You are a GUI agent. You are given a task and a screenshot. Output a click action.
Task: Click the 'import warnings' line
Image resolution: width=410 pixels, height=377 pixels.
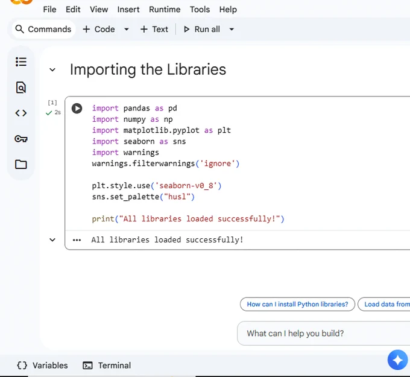coord(125,153)
